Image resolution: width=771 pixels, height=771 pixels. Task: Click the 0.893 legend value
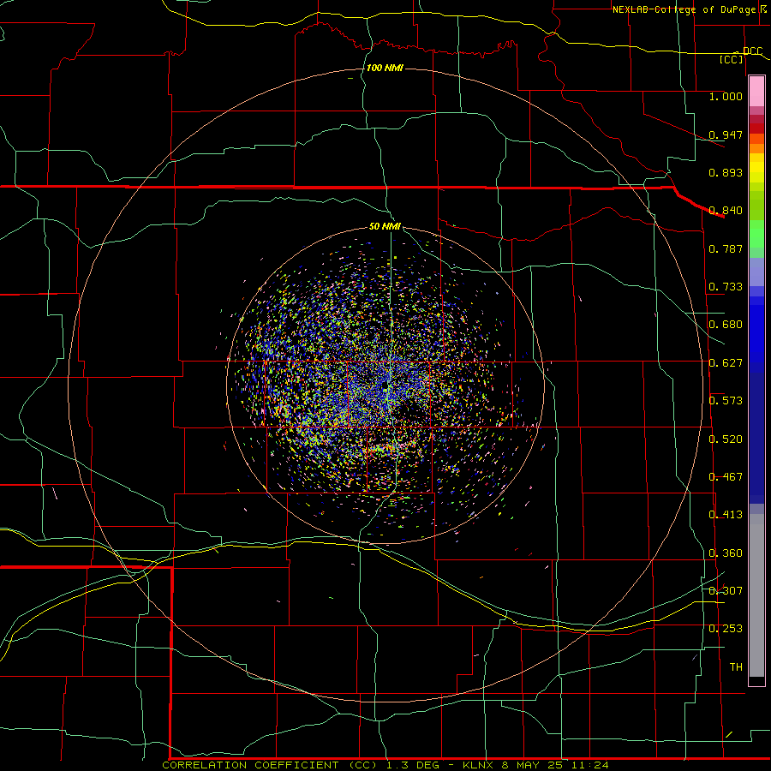tap(726, 172)
